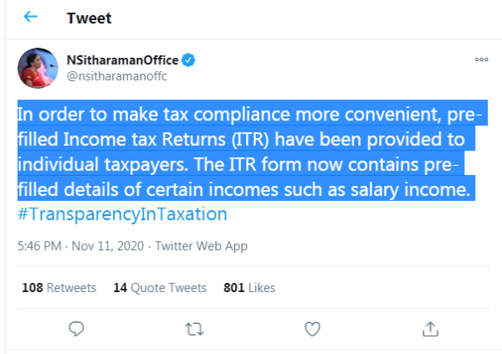
Task: Click the Tweet page heading
Action: [89, 18]
